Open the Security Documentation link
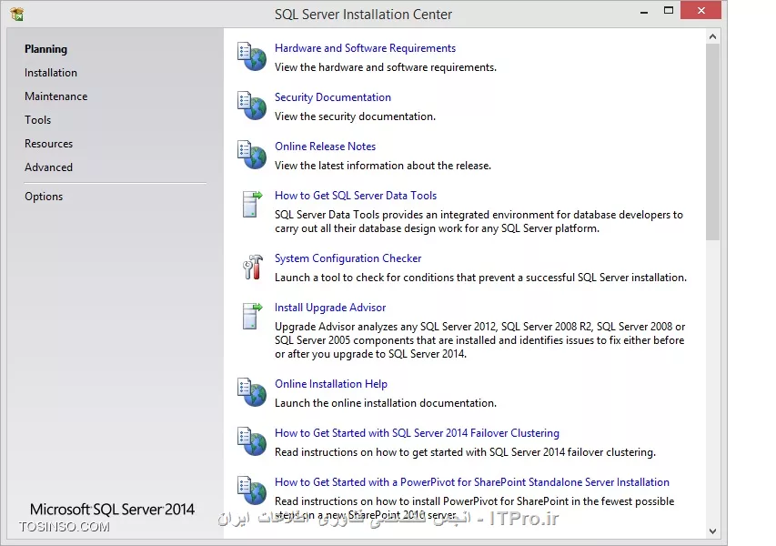This screenshot has width=776, height=546. pyautogui.click(x=333, y=97)
